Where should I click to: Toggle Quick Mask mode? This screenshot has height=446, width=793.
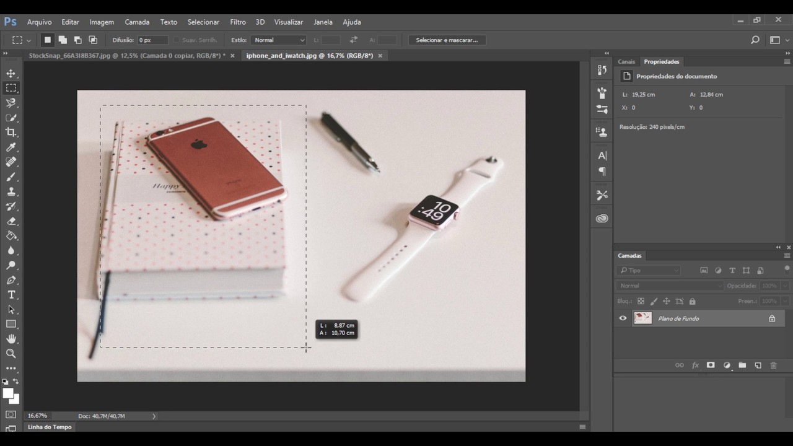11,414
